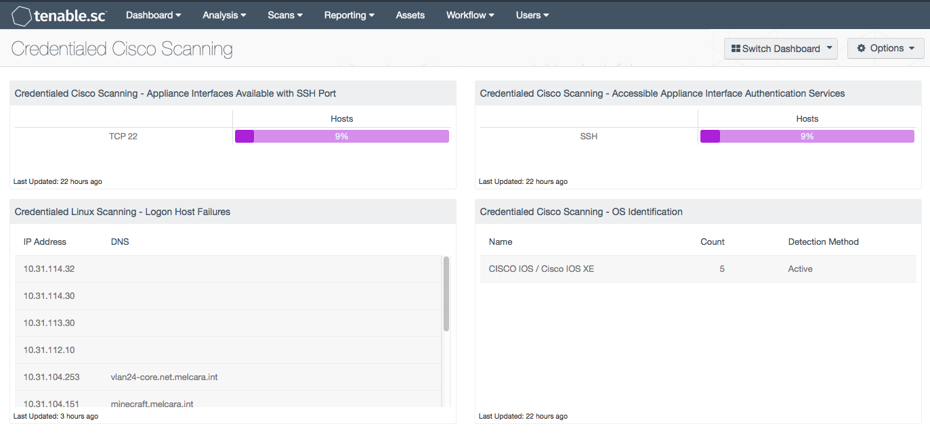Click the TCP 22 hosts percentage bar

pos(342,137)
